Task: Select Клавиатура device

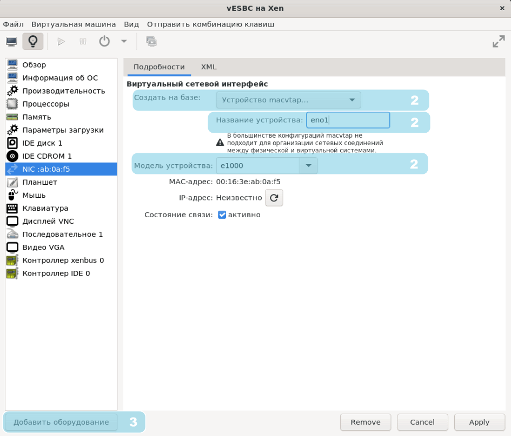Action: click(61, 208)
